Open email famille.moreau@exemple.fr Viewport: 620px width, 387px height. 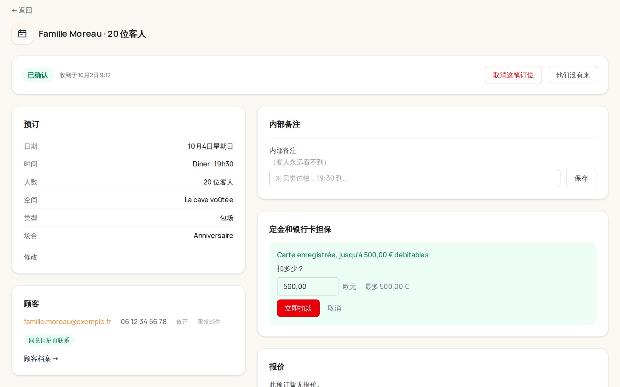click(67, 322)
